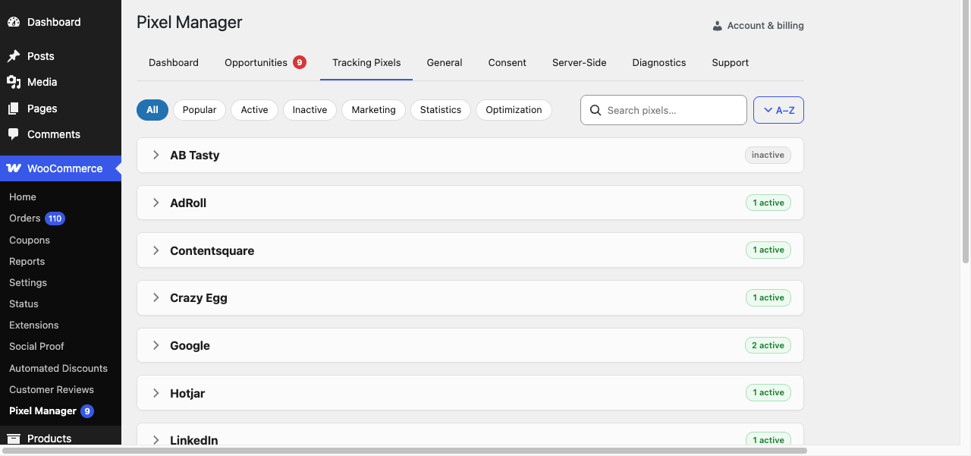Viewport: 971px width, 456px height.
Task: Expand the AB Tasty row chevron
Action: pos(156,155)
